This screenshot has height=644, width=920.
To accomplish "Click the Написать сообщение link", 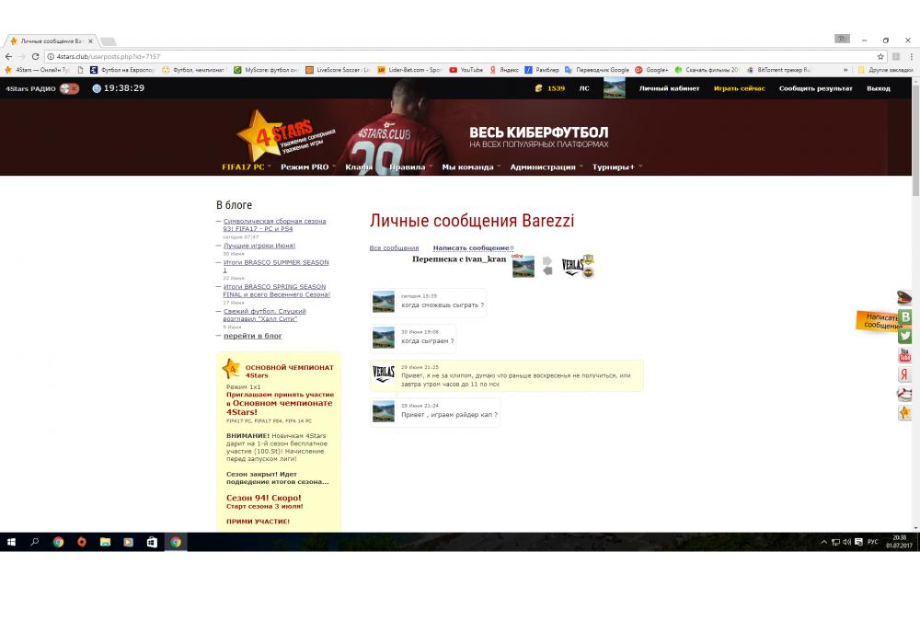I will point(472,248).
